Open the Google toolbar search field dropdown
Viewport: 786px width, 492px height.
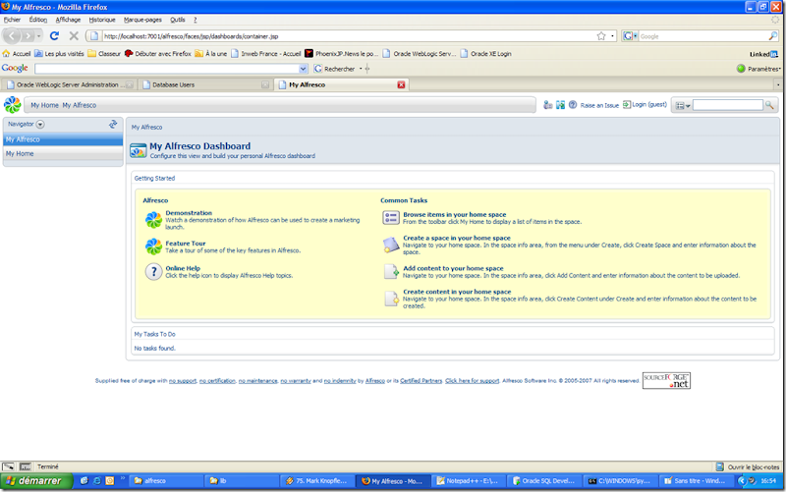303,69
